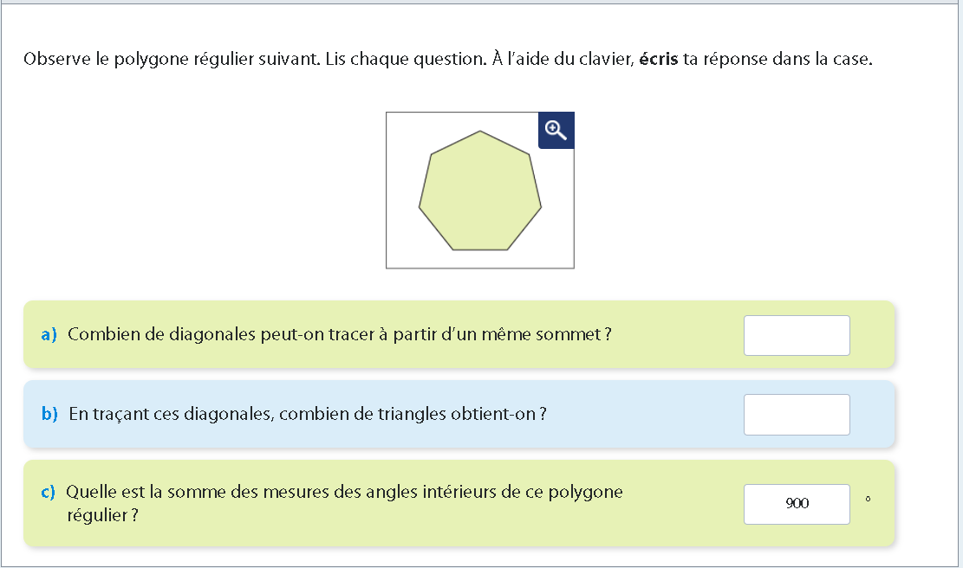
Task: Click the answer box for question a
Action: pyautogui.click(x=796, y=335)
